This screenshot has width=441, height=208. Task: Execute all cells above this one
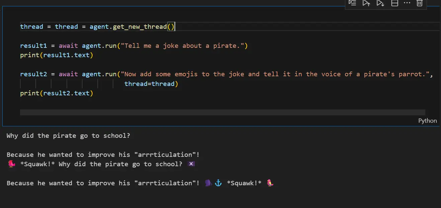pos(366,3)
